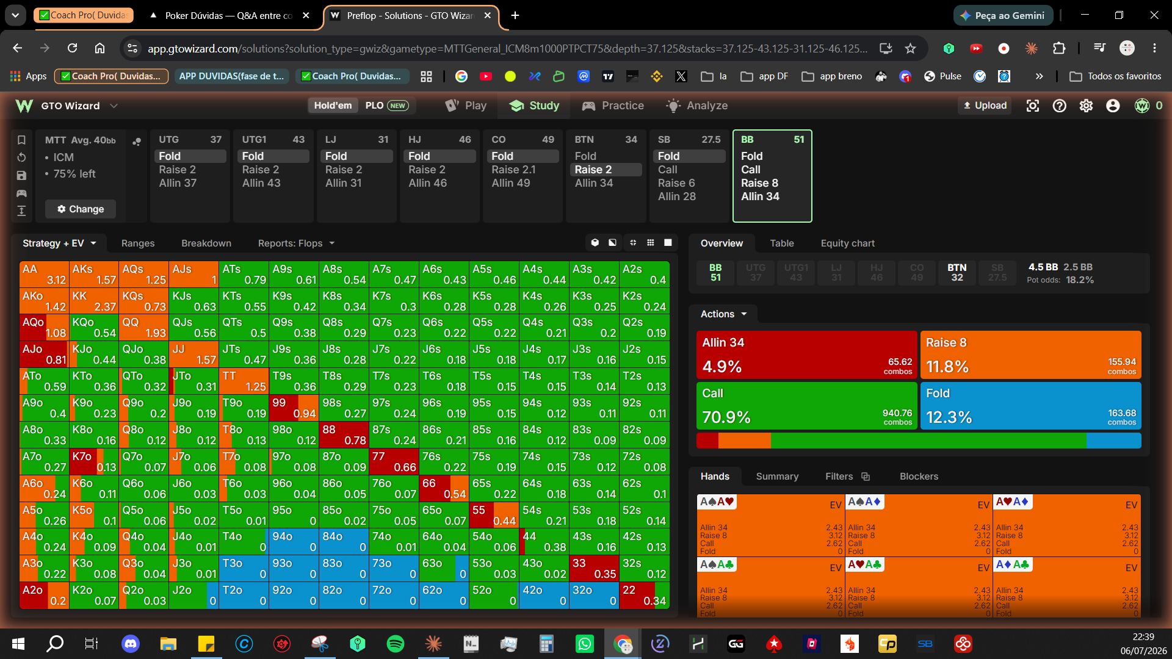Open Spotify from the taskbar
Screen dimensions: 1172x659
pyautogui.click(x=396, y=643)
